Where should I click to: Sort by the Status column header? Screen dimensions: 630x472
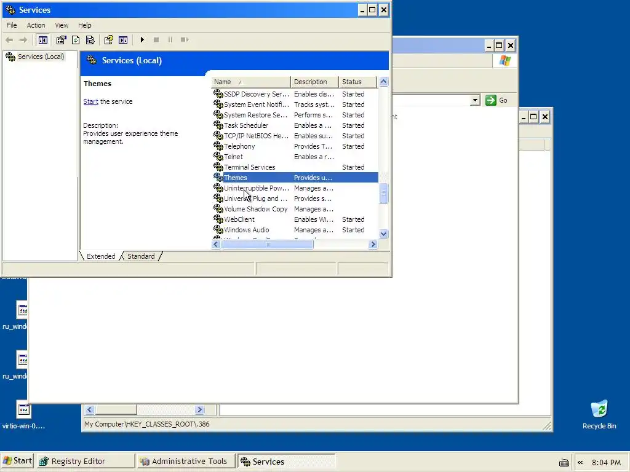pyautogui.click(x=357, y=82)
